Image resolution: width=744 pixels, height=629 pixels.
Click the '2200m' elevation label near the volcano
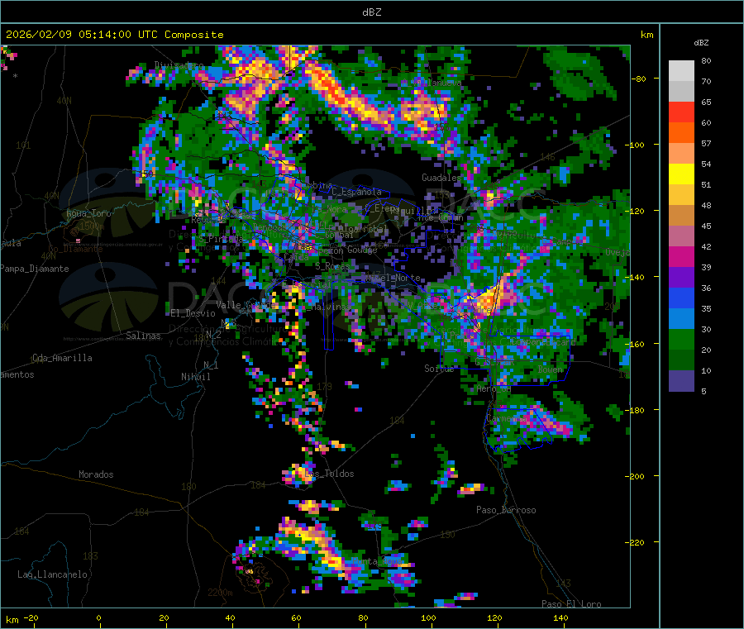click(x=220, y=593)
